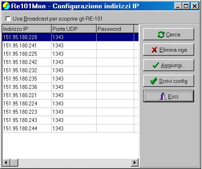Click the exit door icon on Esci
202x169 pixels.
tap(163, 96)
